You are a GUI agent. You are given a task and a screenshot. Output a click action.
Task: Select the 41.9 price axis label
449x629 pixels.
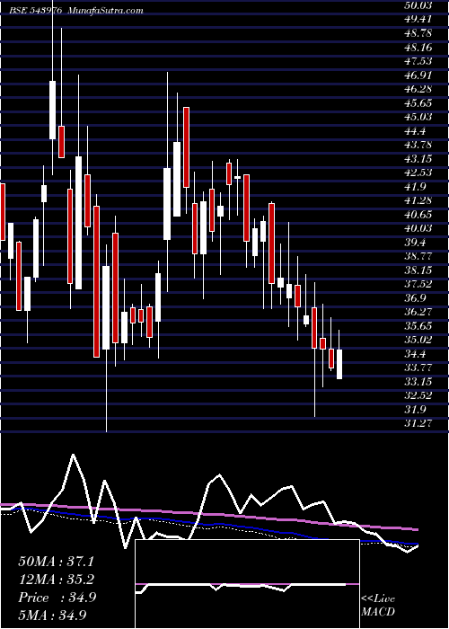(x=415, y=187)
